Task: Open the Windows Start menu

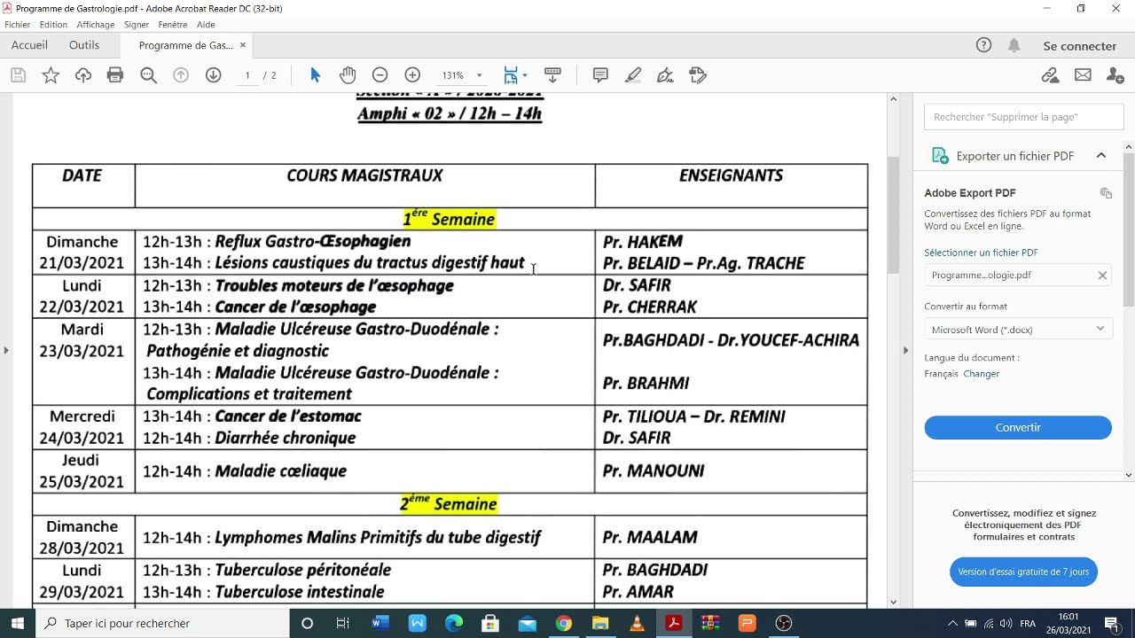Action: 18,624
